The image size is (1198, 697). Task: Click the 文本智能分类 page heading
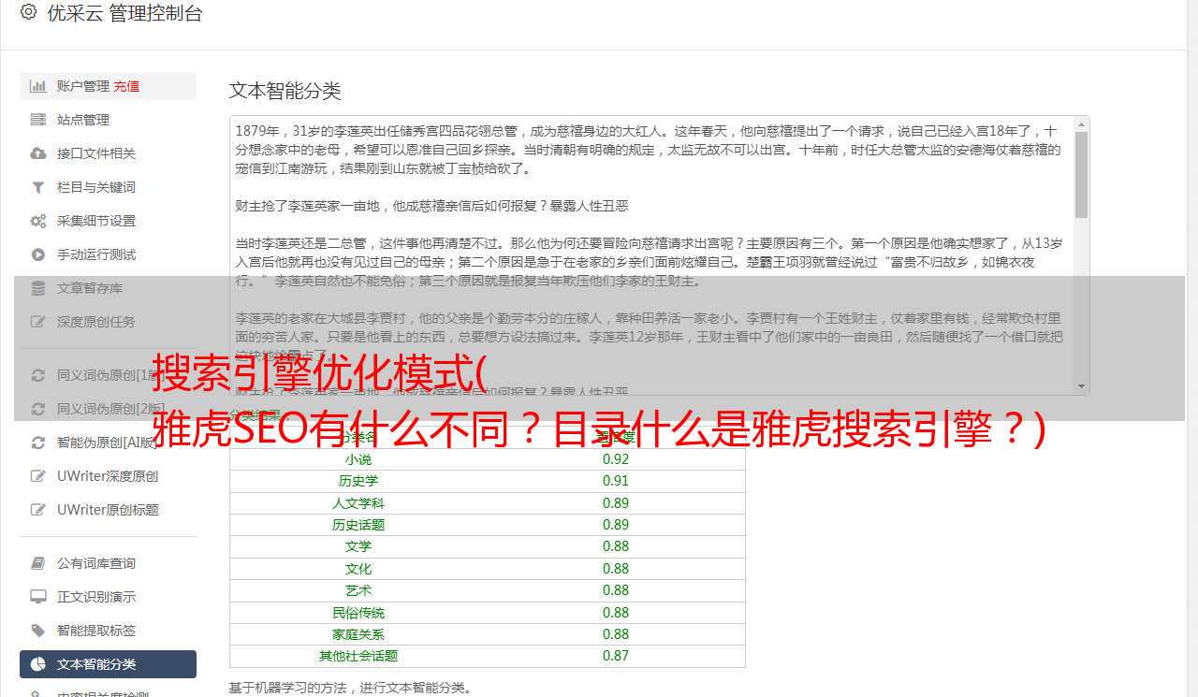(x=285, y=91)
